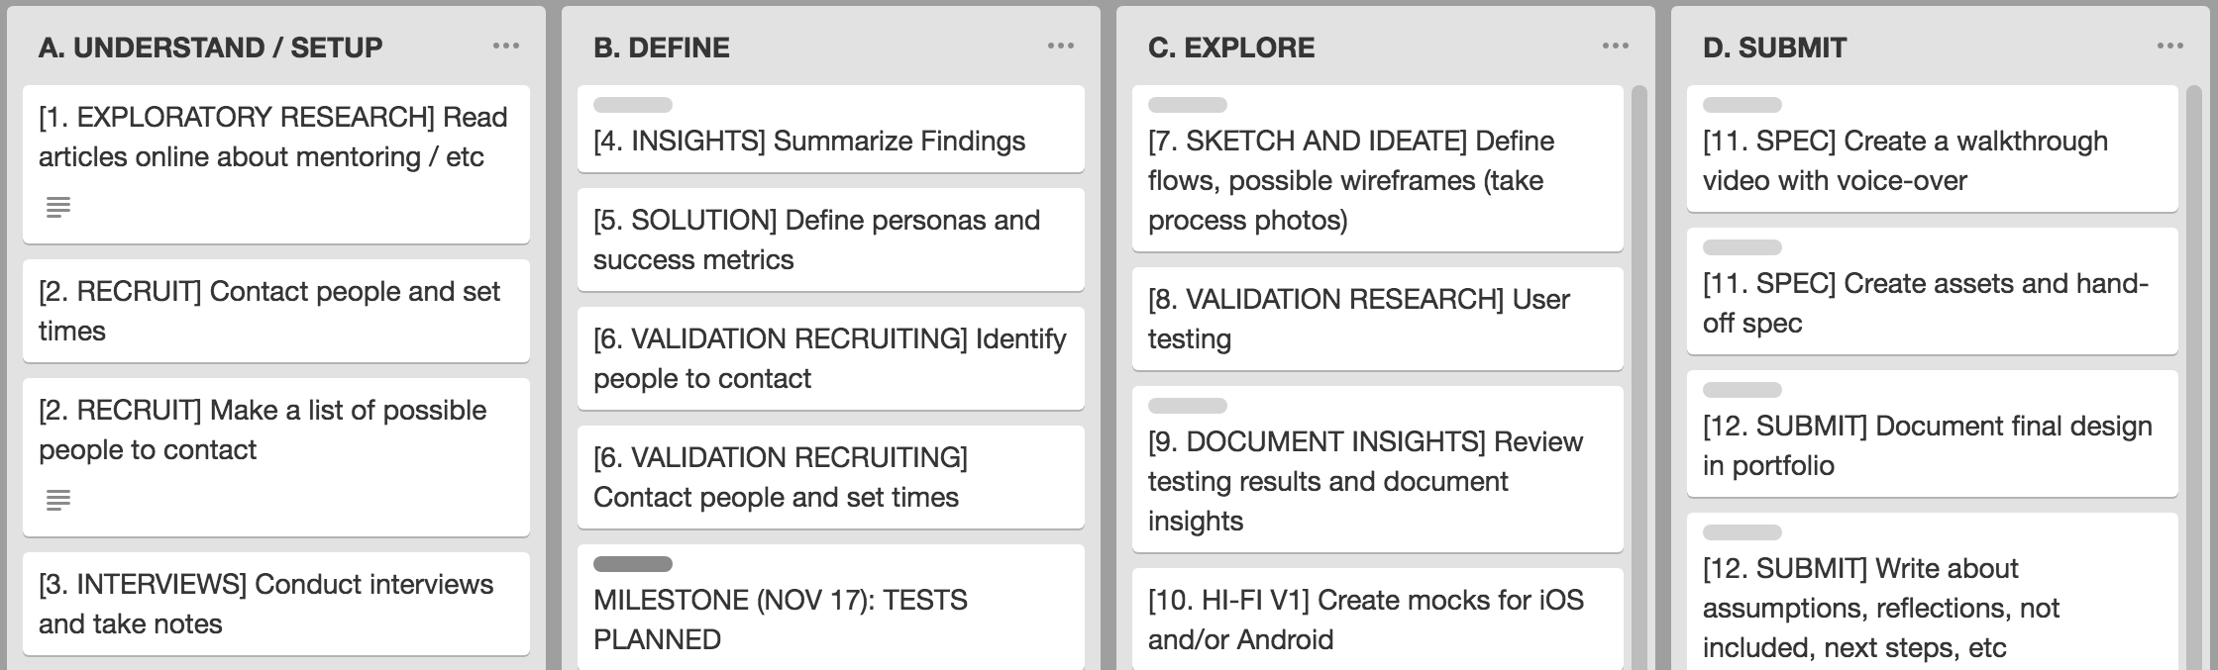Open the list menu for B. DEFINE
Viewport: 2218px width, 670px height.
click(1061, 47)
